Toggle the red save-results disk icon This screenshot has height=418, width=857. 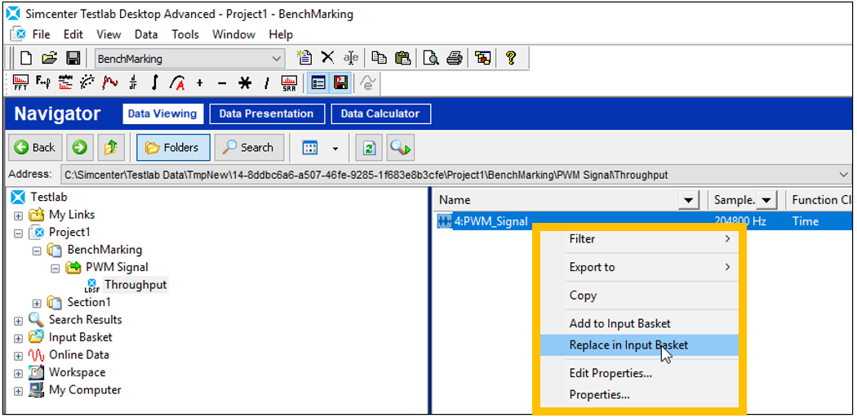pyautogui.click(x=340, y=83)
